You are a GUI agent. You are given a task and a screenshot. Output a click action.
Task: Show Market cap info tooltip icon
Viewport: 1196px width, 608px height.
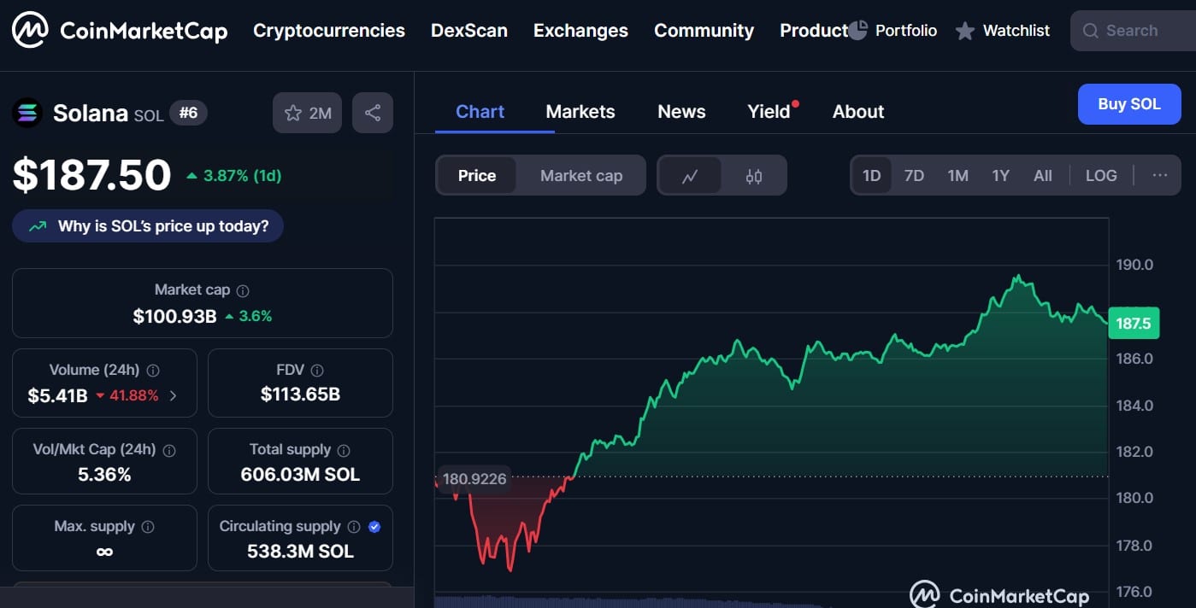[243, 290]
